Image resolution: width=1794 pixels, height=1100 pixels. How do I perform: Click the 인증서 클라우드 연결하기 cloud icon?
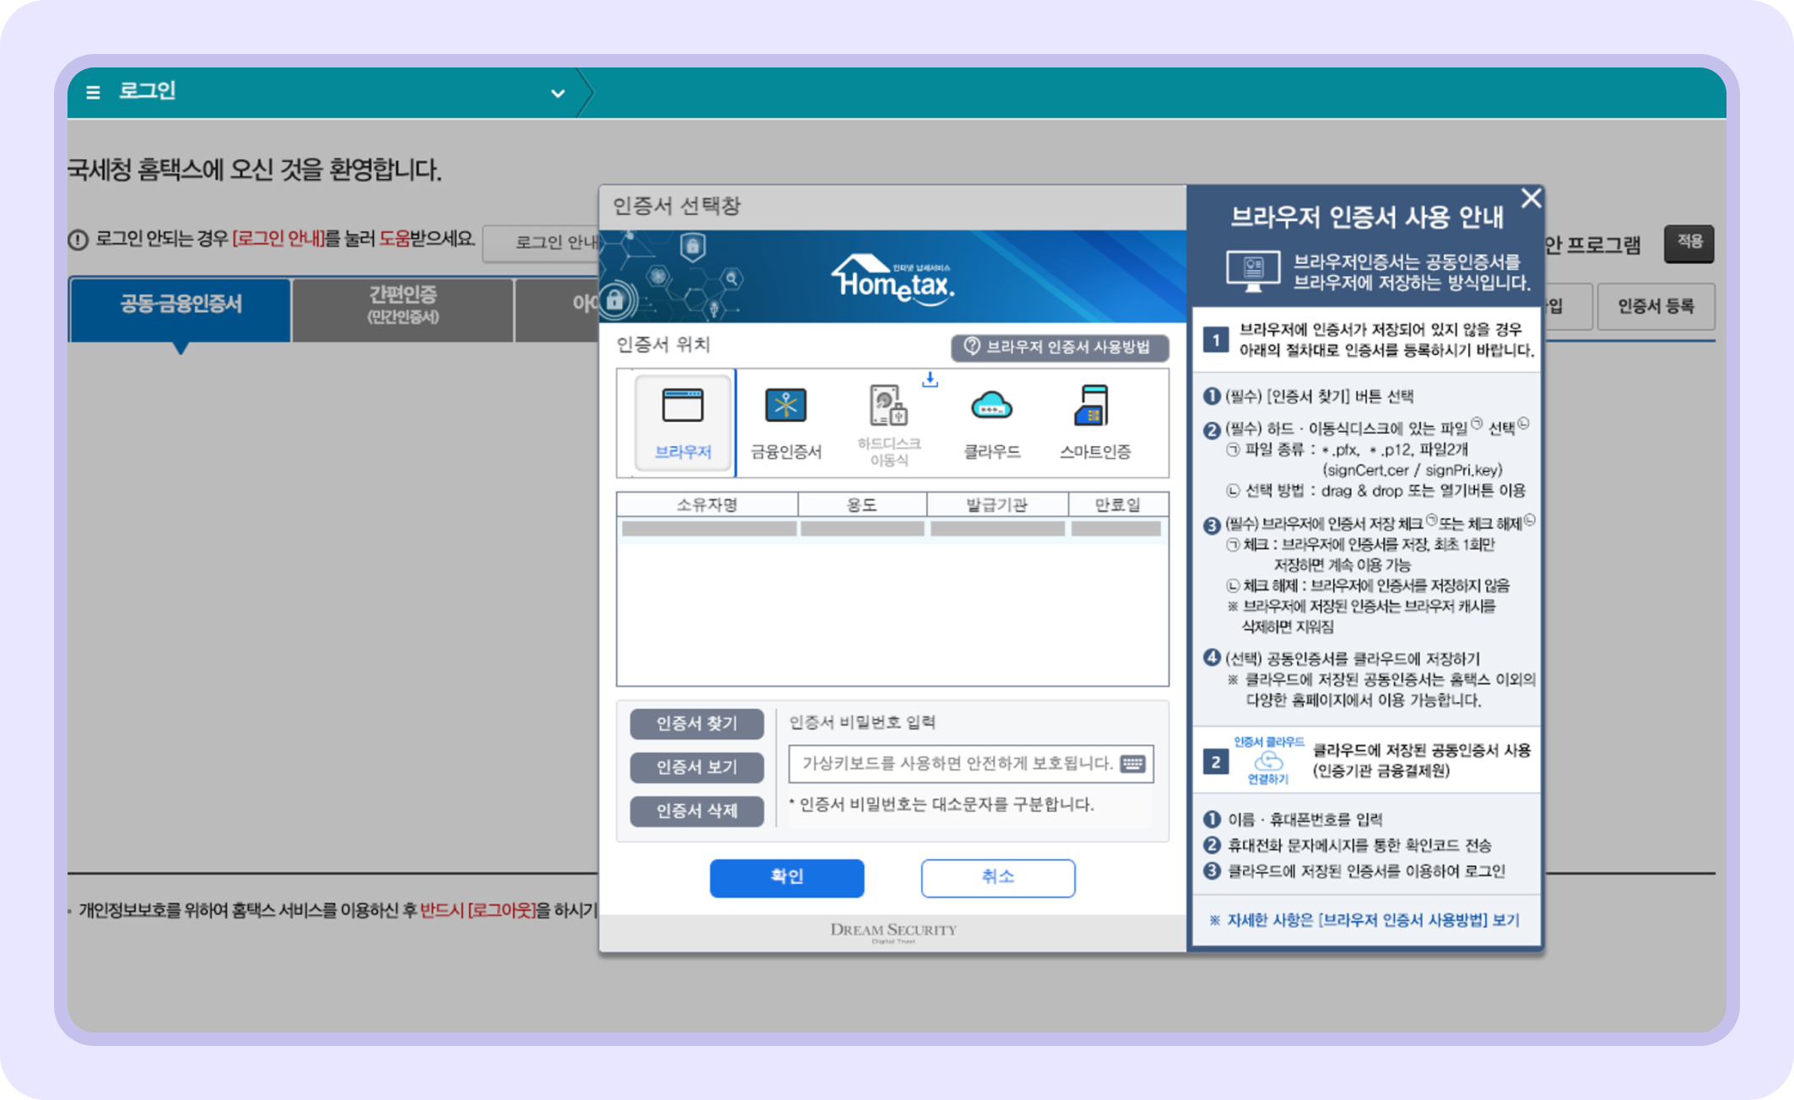pos(1269,759)
